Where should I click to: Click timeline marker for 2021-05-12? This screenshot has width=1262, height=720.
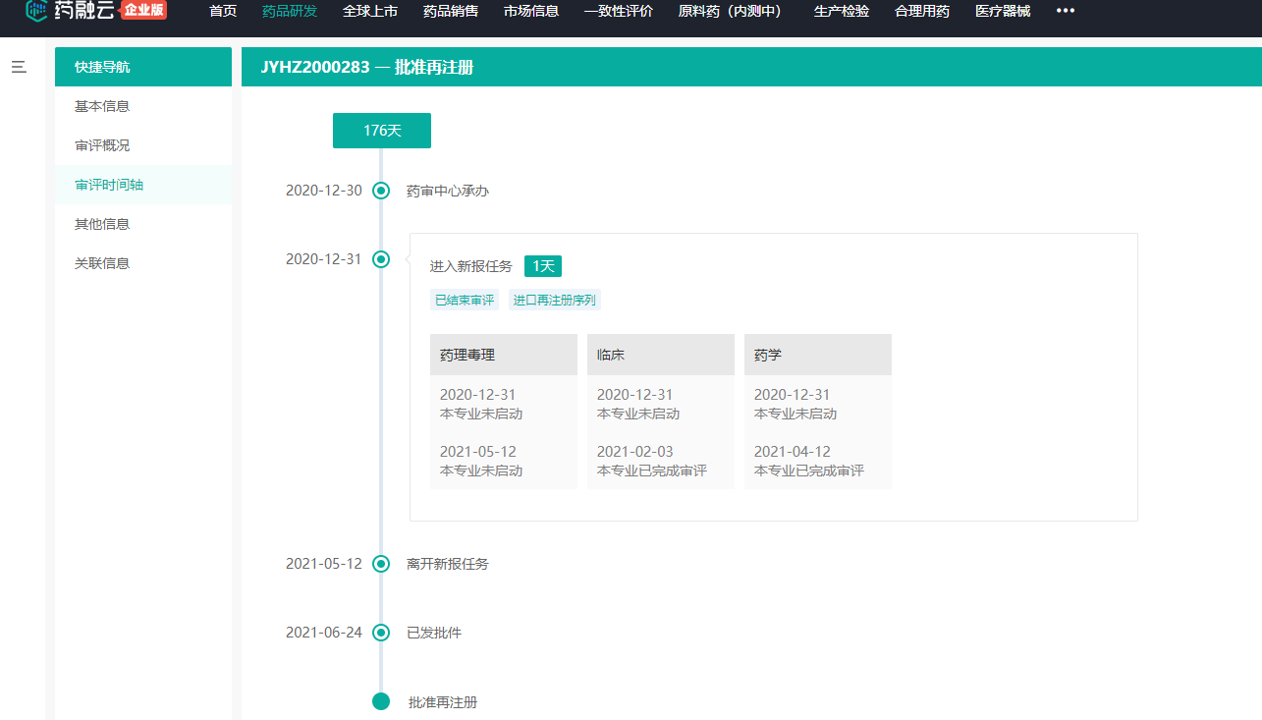(381, 564)
